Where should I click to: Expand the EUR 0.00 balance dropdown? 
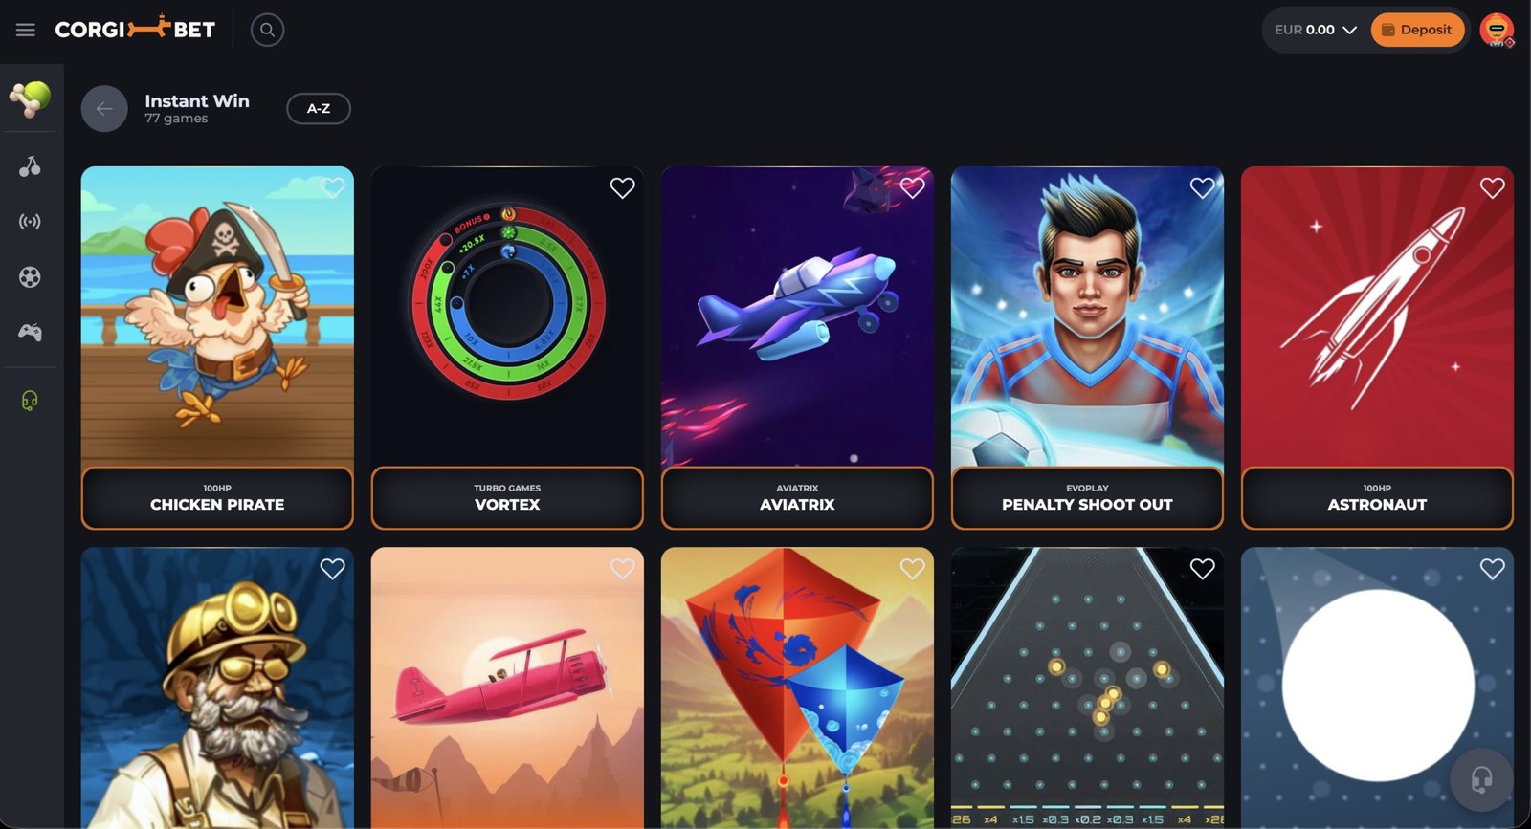click(1315, 30)
